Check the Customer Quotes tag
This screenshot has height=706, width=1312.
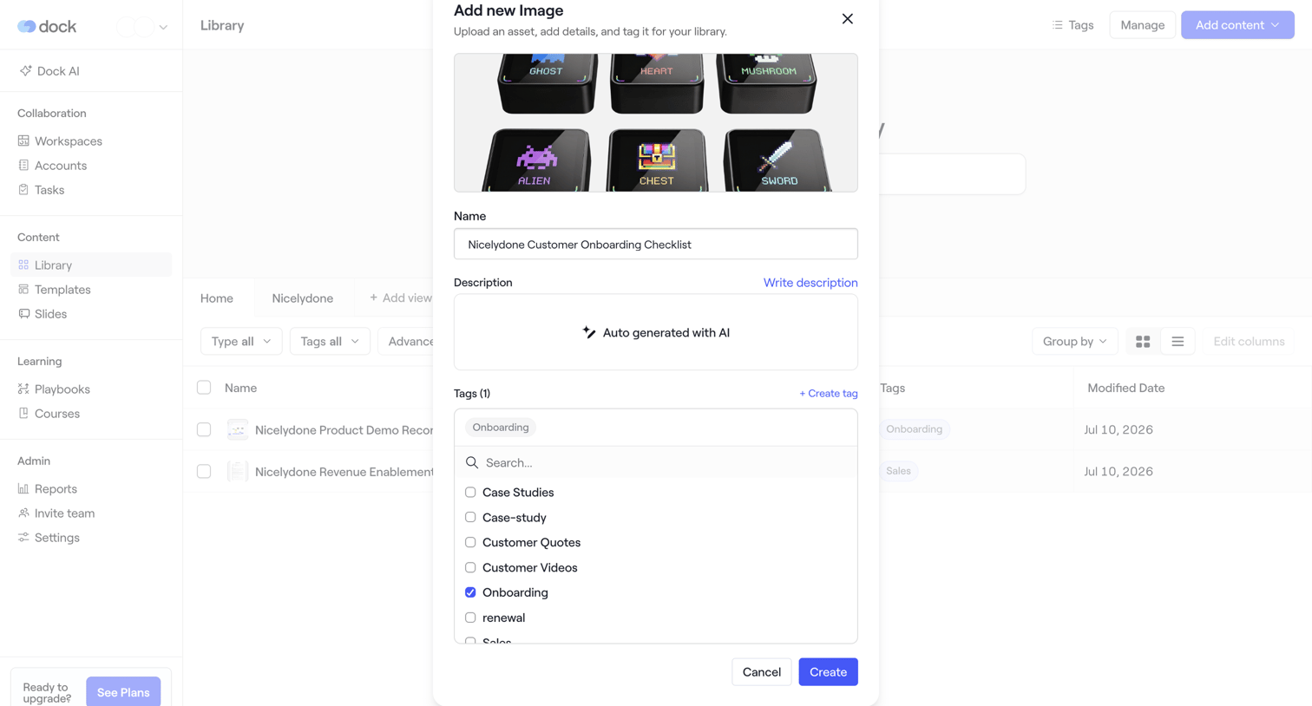coord(470,542)
